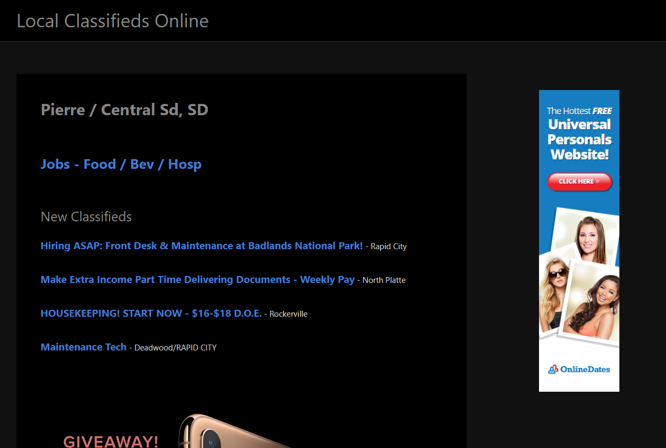Image resolution: width=666 pixels, height=448 pixels.
Task: Click the Universal Personals Website ad headline
Action: [579, 139]
